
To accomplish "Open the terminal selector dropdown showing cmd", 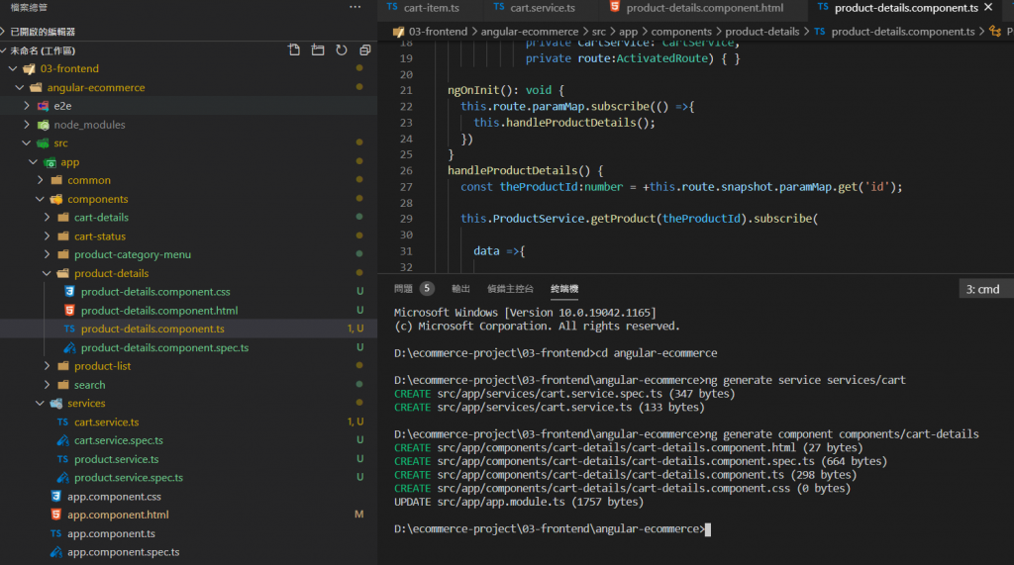I will (x=985, y=289).
